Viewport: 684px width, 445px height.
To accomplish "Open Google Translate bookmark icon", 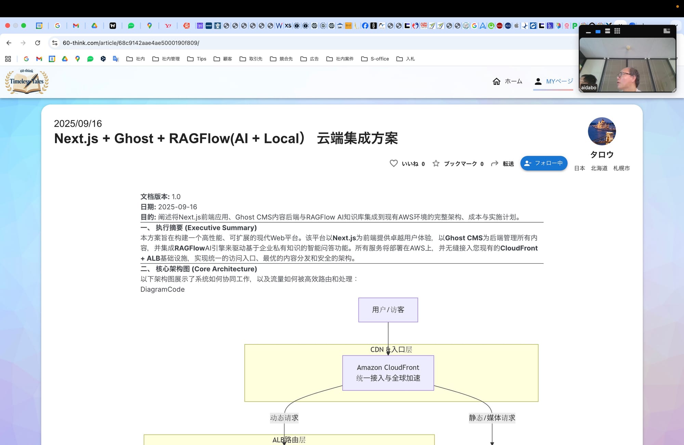I will click(116, 59).
